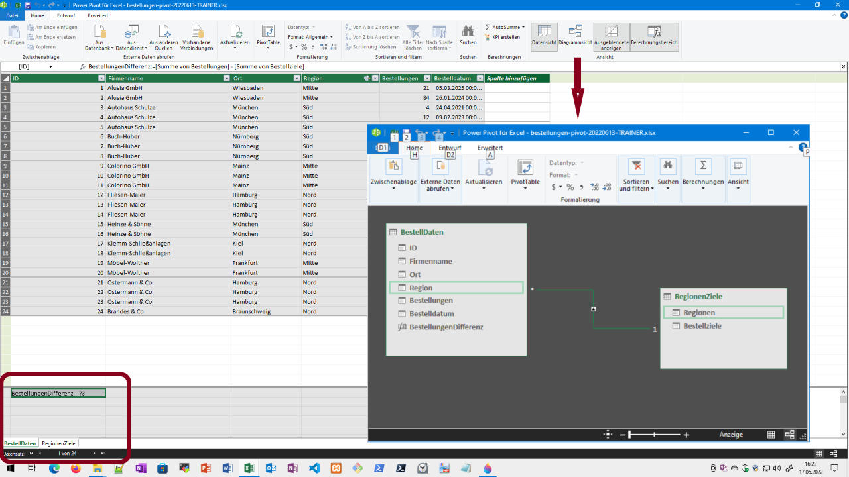The image size is (849, 477).
Task: Open Format: Allgemein dropdown
Action: [x=310, y=37]
